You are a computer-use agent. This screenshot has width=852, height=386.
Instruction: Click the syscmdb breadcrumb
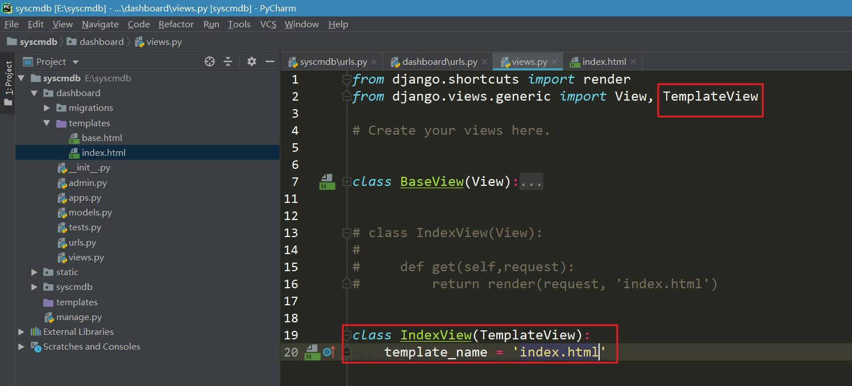tap(32, 41)
